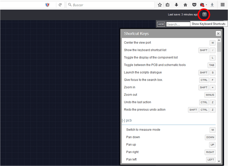Click the CTRL key in Undo row
Image resolution: width=228 pixels, height=166 pixels.
(204, 102)
